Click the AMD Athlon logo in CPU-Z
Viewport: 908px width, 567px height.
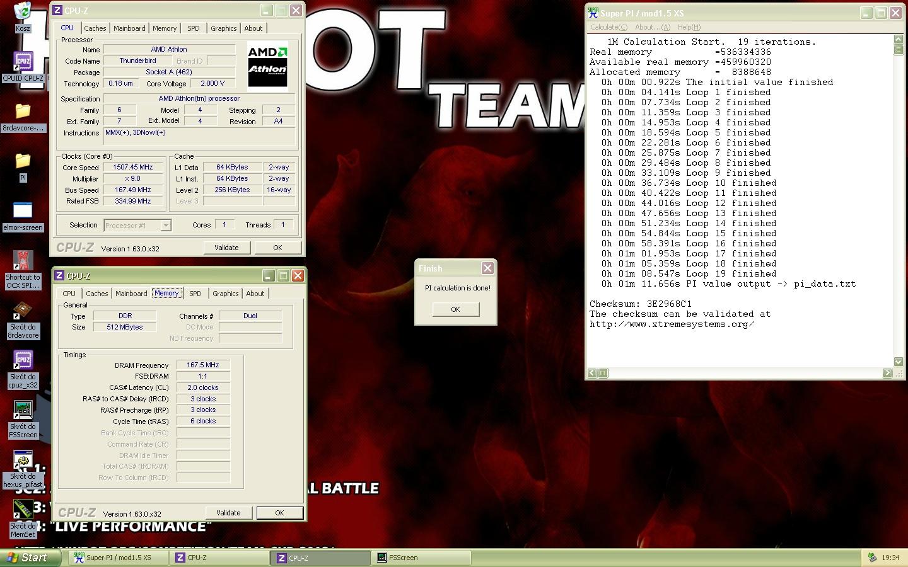(x=267, y=67)
